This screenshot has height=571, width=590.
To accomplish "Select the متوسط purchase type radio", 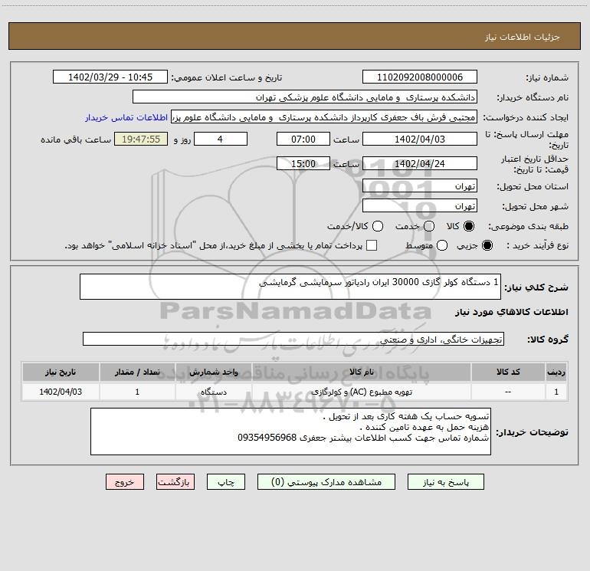I will pos(442,245).
